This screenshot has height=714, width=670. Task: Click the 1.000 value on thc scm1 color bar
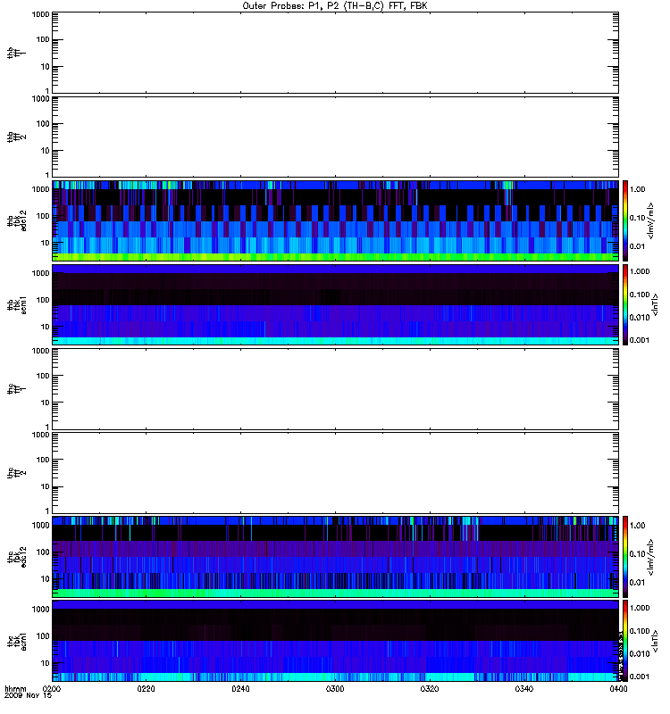click(x=640, y=608)
